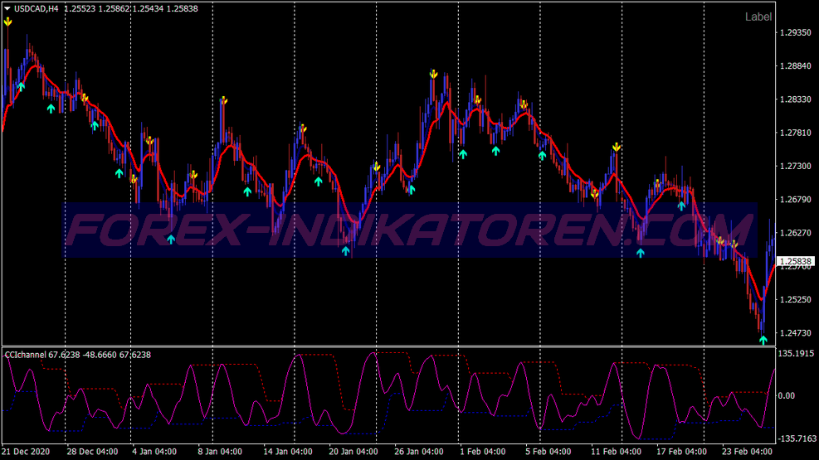Click the 21 Dec 2020 date label
The height and width of the screenshot is (460, 819).
tap(26, 452)
